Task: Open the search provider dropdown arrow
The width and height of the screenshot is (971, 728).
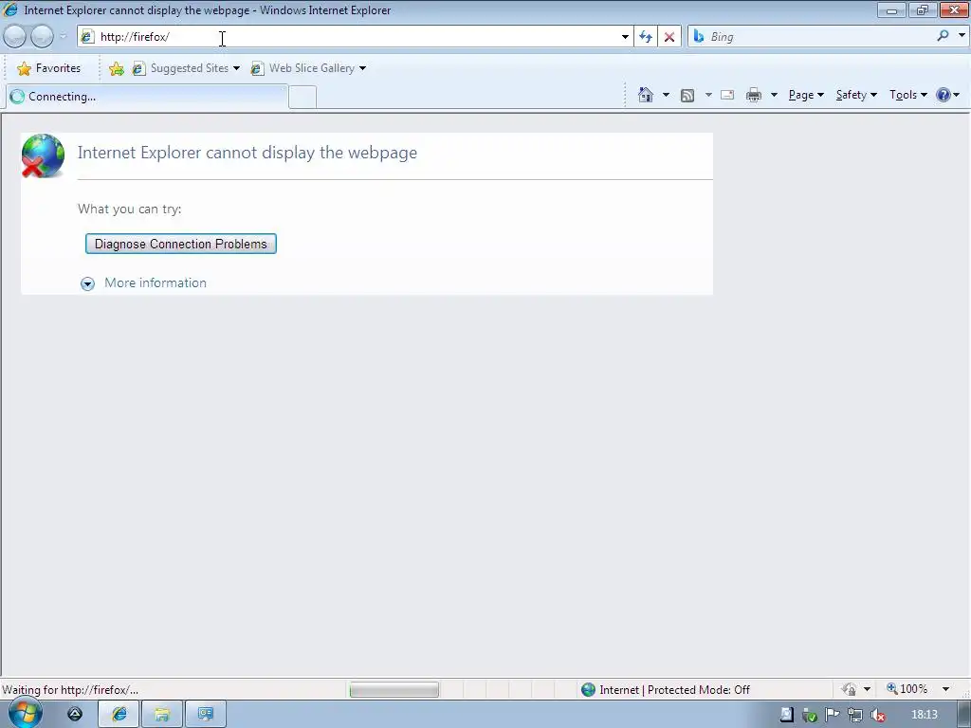Action: tap(962, 35)
